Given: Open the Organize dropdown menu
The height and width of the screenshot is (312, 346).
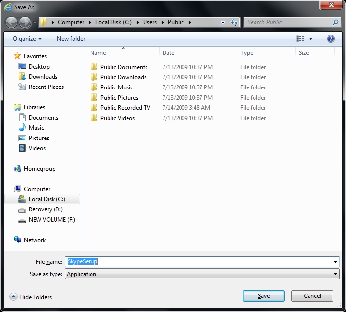Looking at the screenshot, I should 27,39.
